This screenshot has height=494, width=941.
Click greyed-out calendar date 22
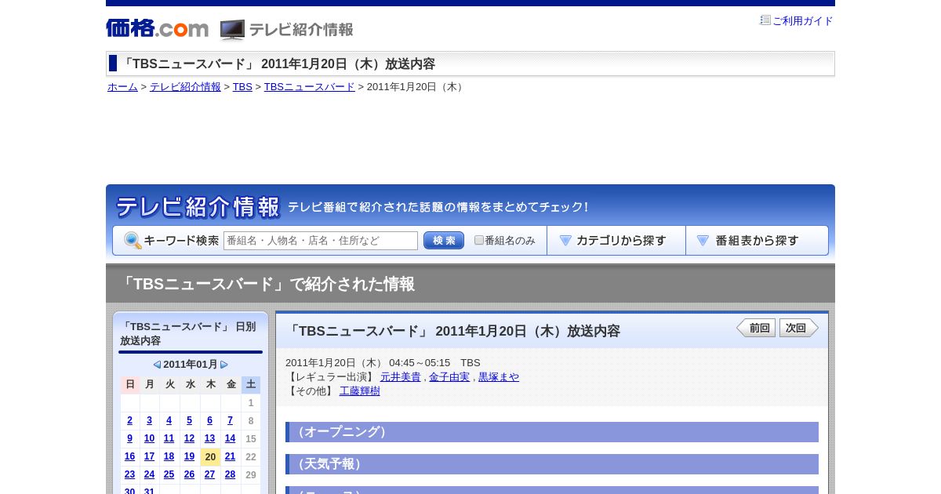251,456
